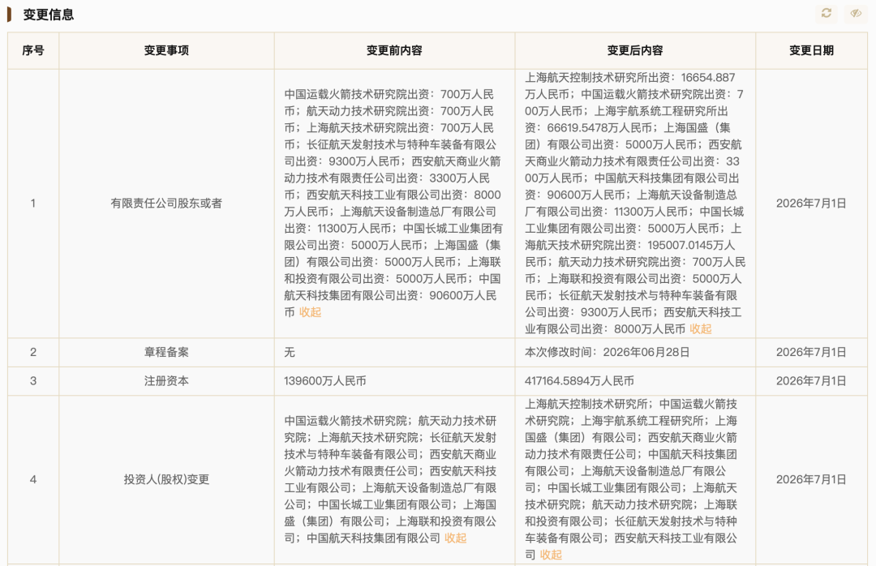This screenshot has height=566, width=876.
Task: Click serial number 2 cell
Action: click(33, 352)
